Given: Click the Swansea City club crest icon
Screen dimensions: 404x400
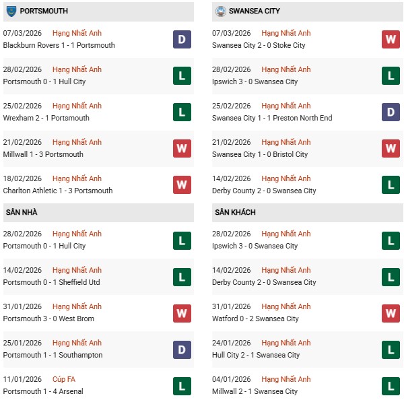Looking at the screenshot, I should click(220, 11).
